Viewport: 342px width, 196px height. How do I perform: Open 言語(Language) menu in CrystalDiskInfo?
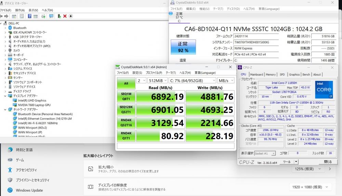[269, 9]
